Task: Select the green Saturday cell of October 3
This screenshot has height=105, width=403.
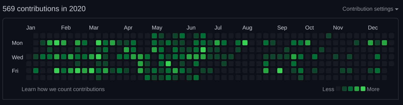Action: point(301,77)
